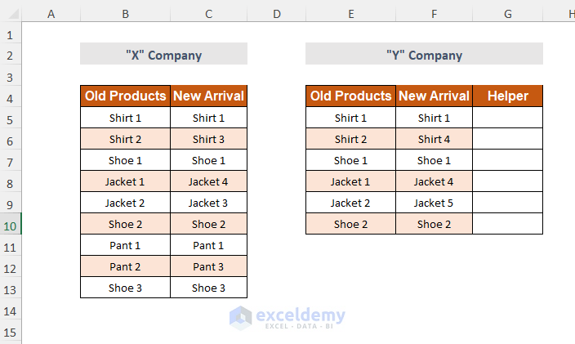Click the Pant 3 cell
575x344 pixels.
point(208,266)
